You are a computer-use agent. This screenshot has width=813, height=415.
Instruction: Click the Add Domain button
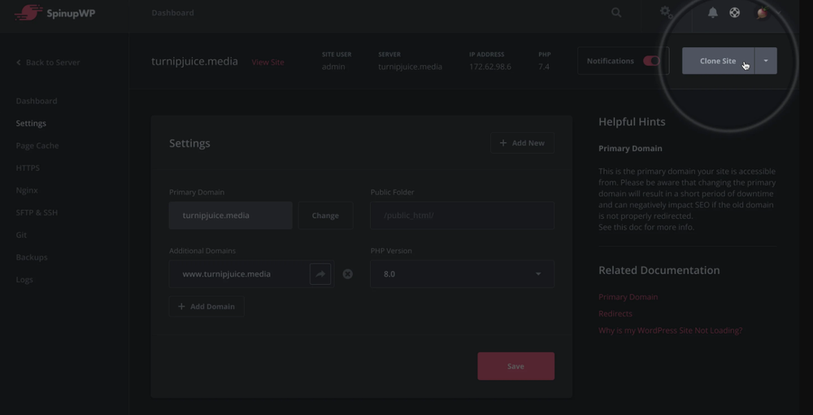207,307
